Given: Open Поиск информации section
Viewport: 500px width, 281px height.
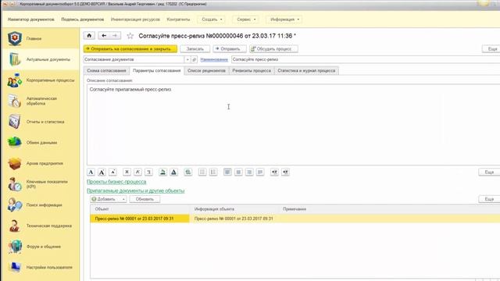Looking at the screenshot, I should pos(40,205).
